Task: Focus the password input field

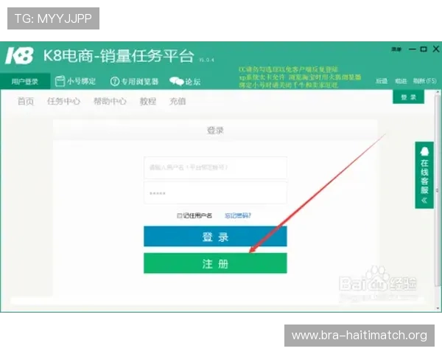Action: click(x=215, y=193)
